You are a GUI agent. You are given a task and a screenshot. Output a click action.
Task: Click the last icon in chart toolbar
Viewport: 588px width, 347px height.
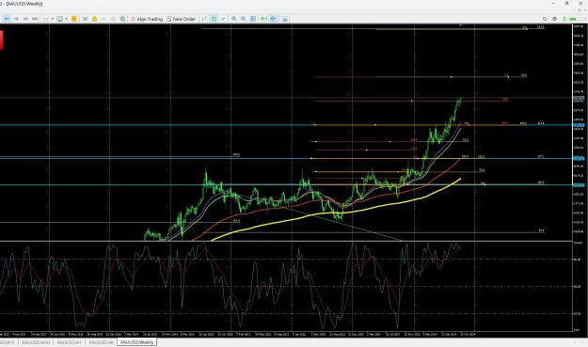285,19
